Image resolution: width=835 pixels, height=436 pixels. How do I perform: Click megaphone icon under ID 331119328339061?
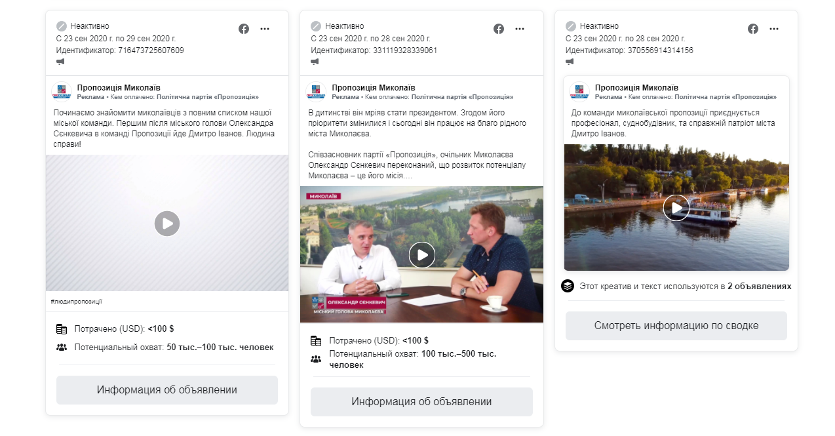tap(315, 62)
